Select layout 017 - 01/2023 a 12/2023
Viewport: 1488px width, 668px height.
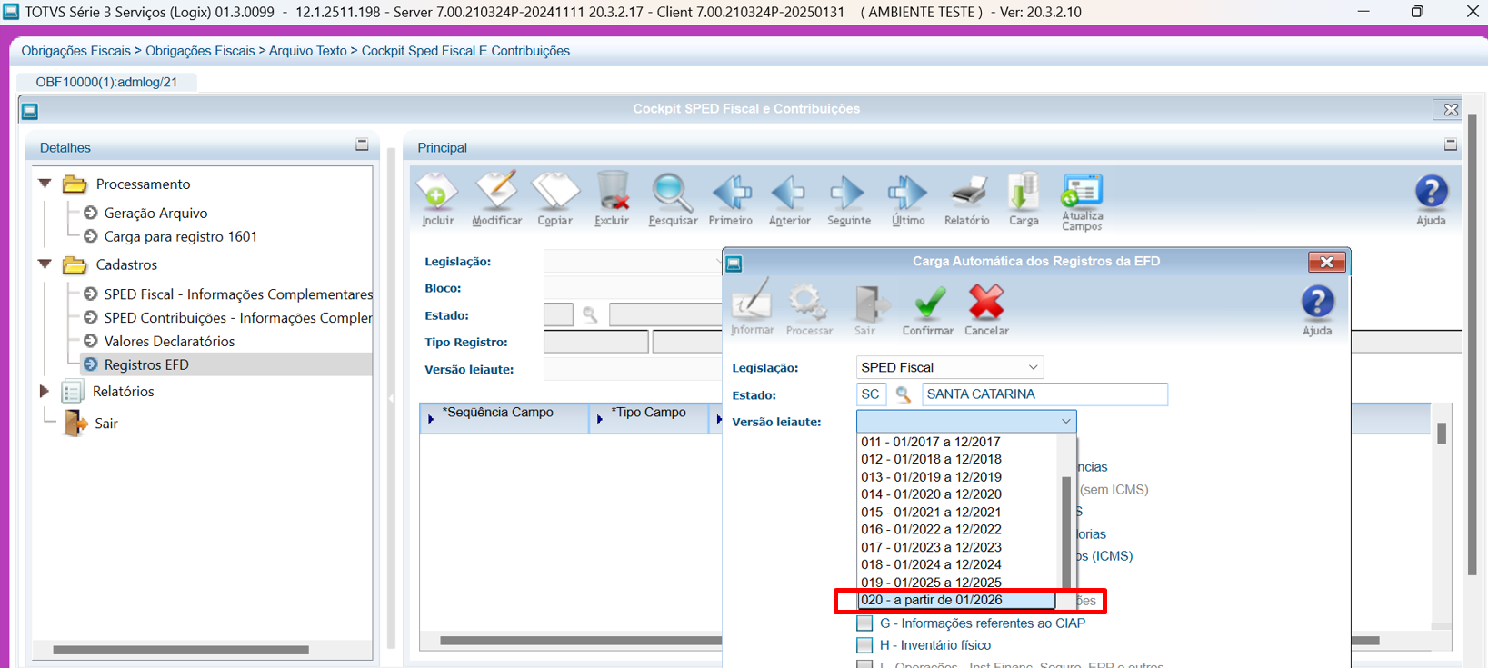(x=931, y=548)
